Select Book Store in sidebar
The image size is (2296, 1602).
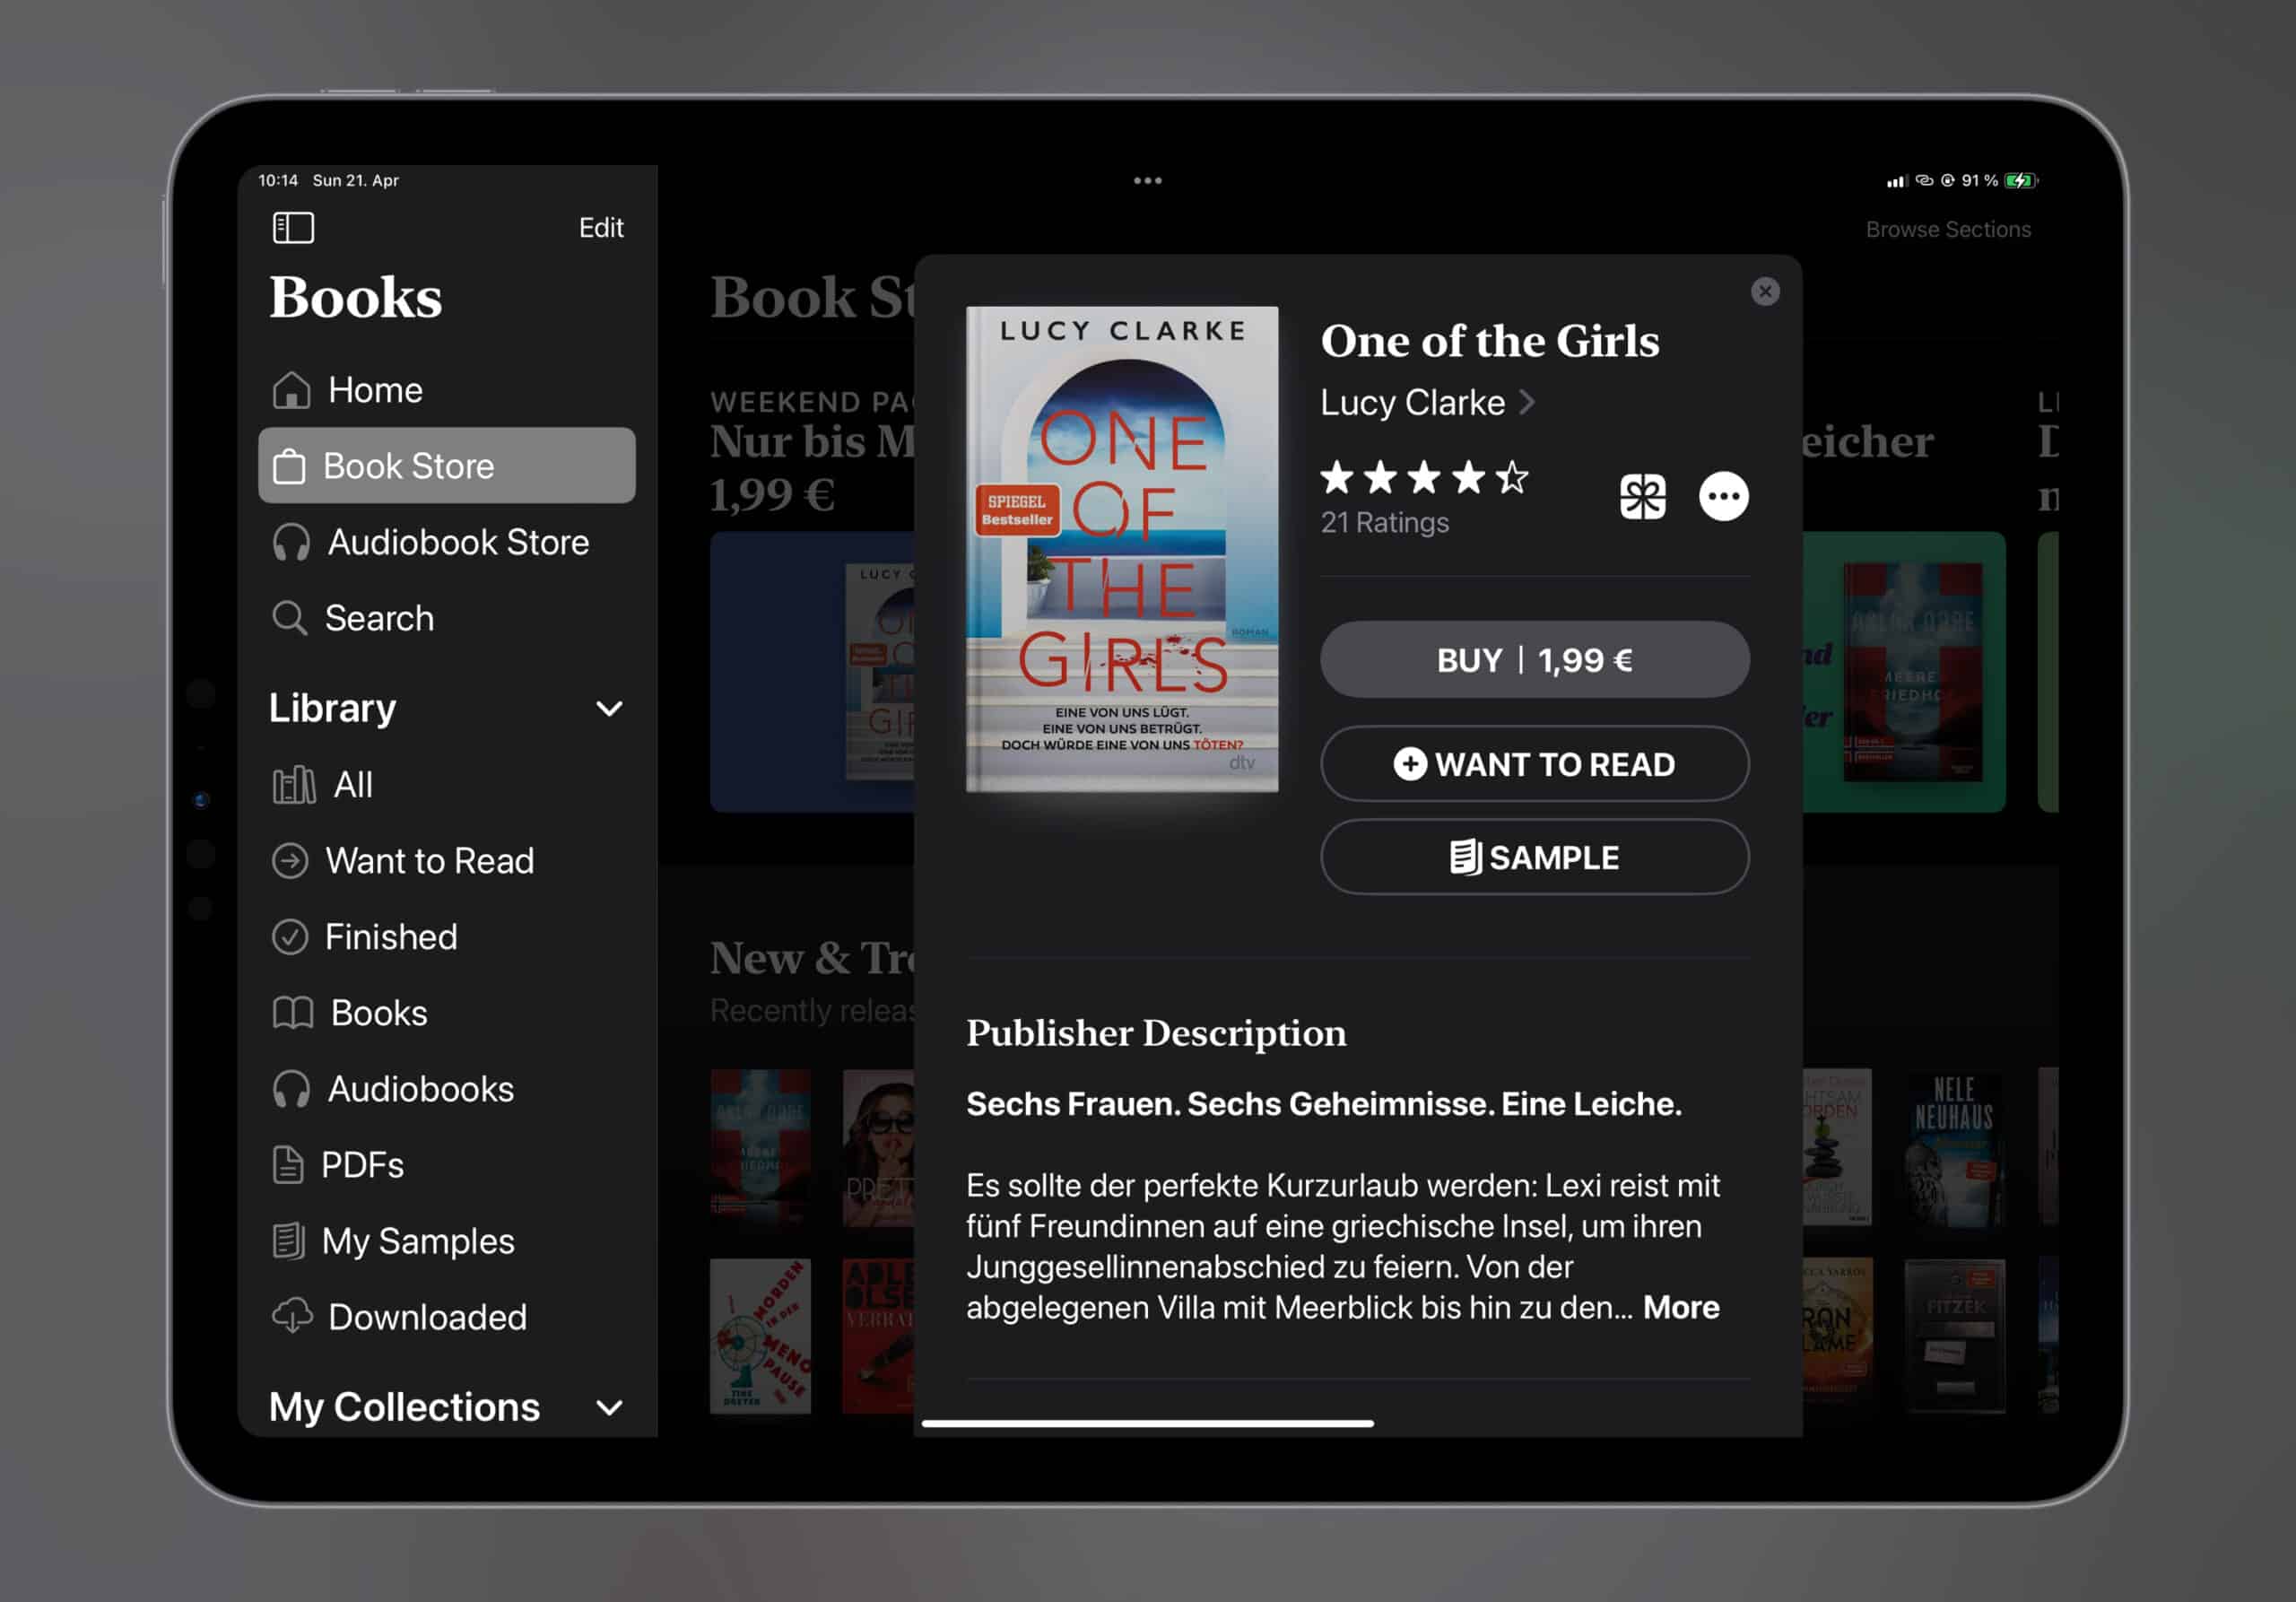click(x=447, y=466)
